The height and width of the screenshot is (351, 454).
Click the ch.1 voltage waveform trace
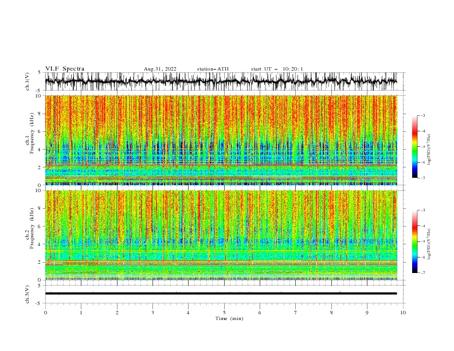[x=221, y=81]
